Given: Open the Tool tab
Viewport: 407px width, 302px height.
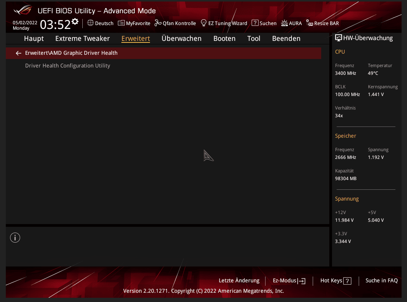Looking at the screenshot, I should tap(254, 39).
